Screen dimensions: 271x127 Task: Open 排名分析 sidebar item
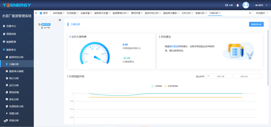tap(17, 99)
